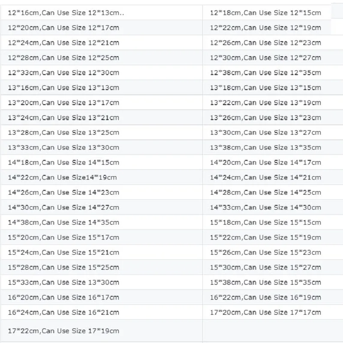Pick the 12*30cm, use size 12*27cm option
343x343 pixels.
[265, 58]
